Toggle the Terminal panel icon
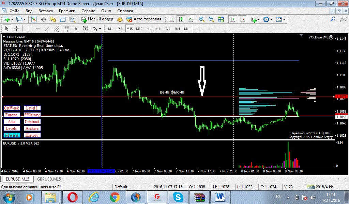 click(x=63, y=19)
